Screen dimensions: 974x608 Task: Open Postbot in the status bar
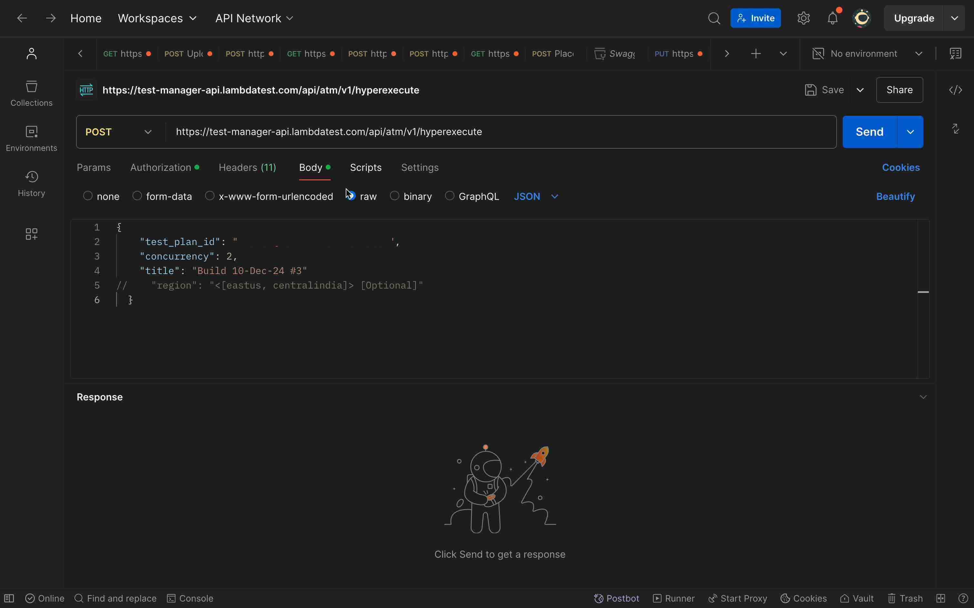616,598
